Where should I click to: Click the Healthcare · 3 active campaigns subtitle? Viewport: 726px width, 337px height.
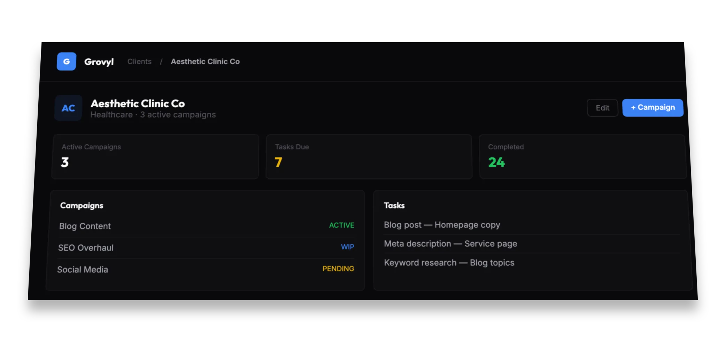click(x=153, y=115)
